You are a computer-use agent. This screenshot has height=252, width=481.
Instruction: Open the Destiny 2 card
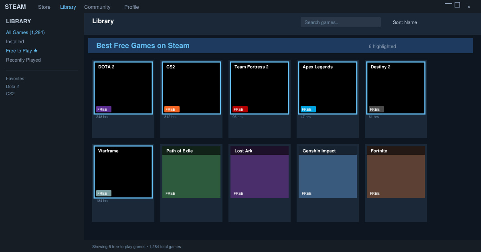396,99
